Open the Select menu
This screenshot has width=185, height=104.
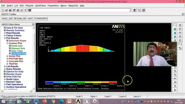(10, 5)
